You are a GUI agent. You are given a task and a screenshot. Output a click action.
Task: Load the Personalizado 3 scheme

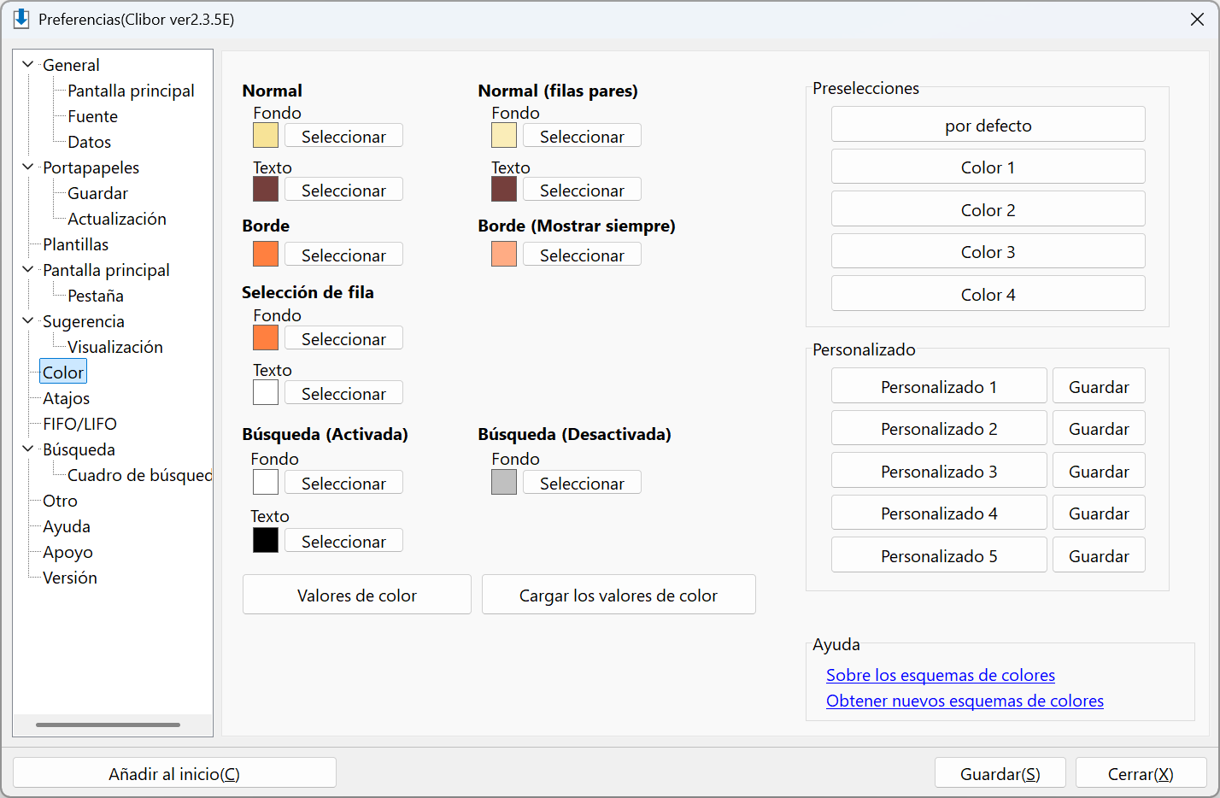tap(939, 471)
